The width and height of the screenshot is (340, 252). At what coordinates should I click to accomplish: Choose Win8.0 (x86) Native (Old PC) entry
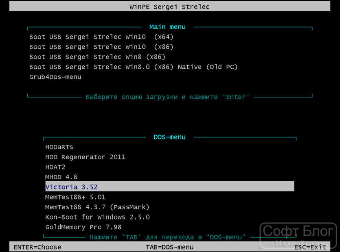pyautogui.click(x=134, y=67)
